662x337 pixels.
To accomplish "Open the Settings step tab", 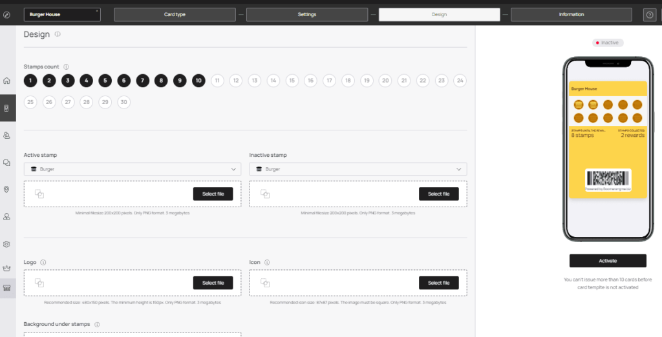I will point(307,14).
